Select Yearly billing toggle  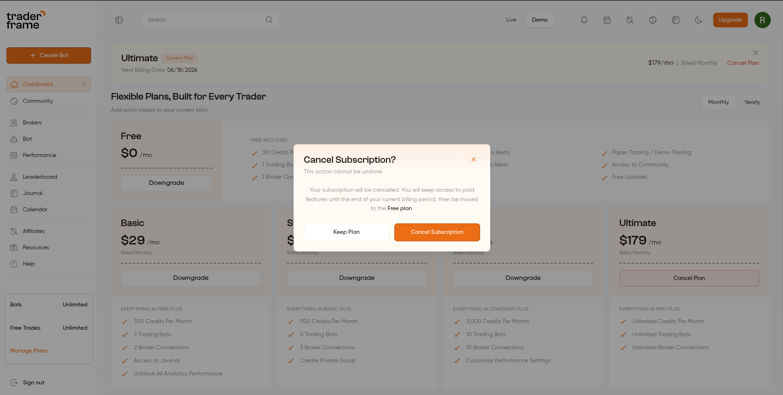pos(752,102)
